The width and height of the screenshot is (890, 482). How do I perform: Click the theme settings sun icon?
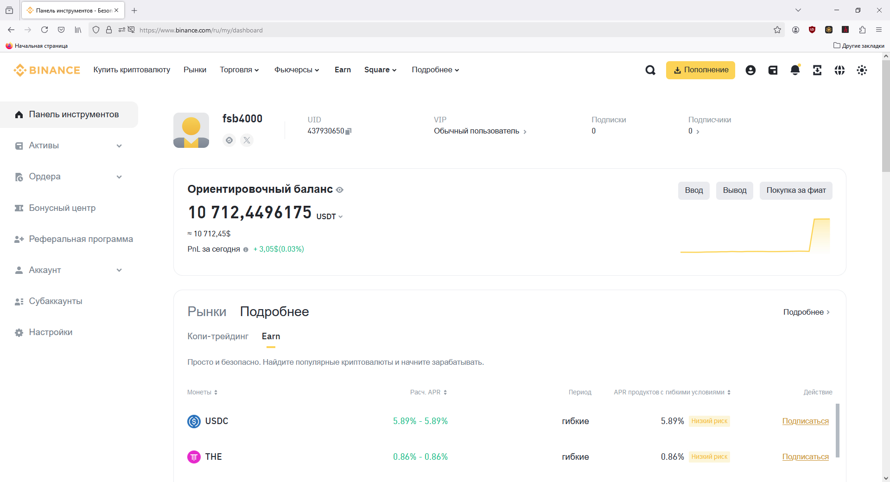pos(862,70)
